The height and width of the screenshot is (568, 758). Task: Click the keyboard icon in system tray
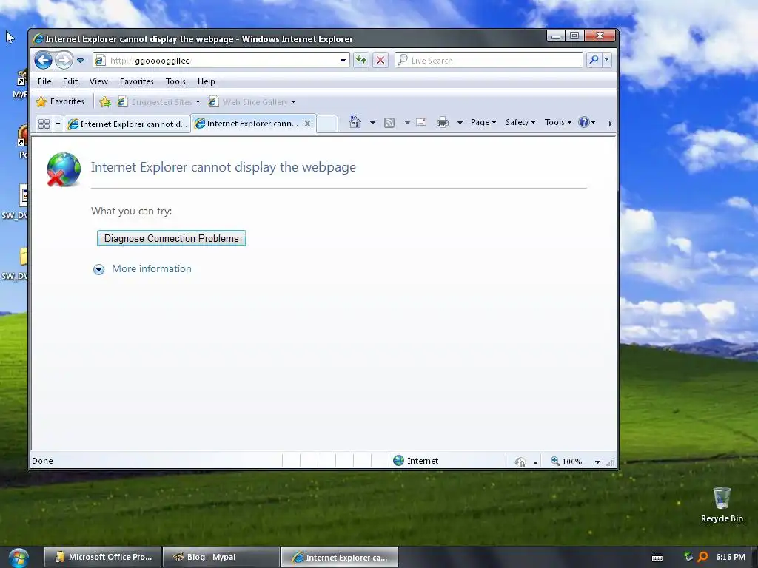pos(657,558)
